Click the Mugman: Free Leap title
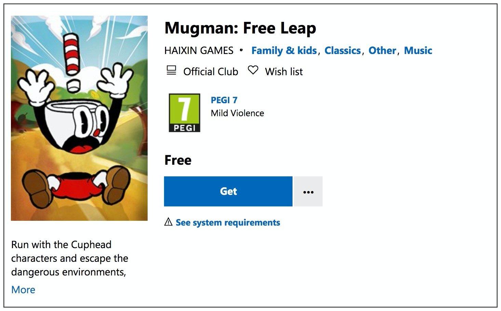The height and width of the screenshot is (311, 501). click(240, 28)
